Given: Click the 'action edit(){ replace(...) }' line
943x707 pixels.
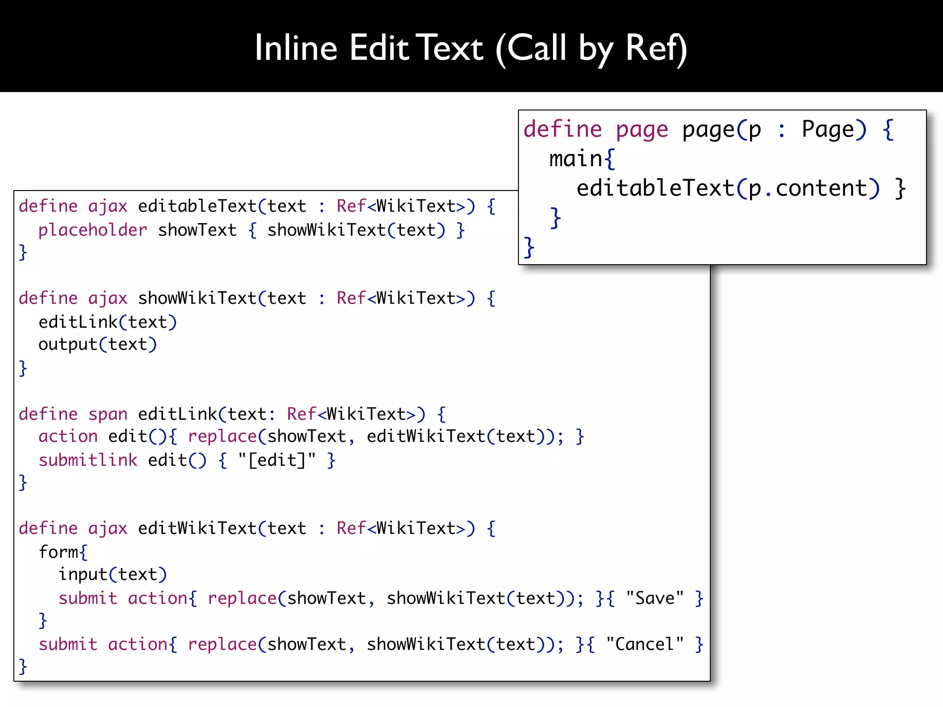Looking at the screenshot, I should [311, 436].
